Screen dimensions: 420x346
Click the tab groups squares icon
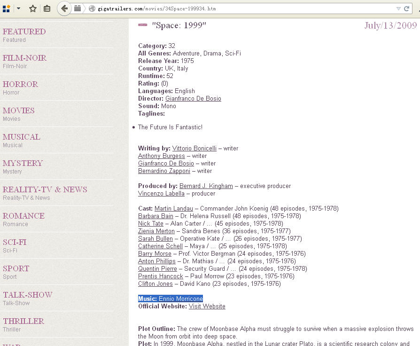[6, 8]
